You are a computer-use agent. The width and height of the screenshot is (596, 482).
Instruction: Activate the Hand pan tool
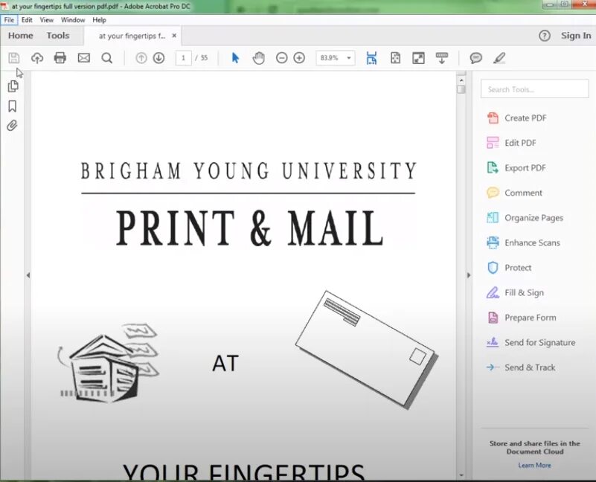click(258, 58)
